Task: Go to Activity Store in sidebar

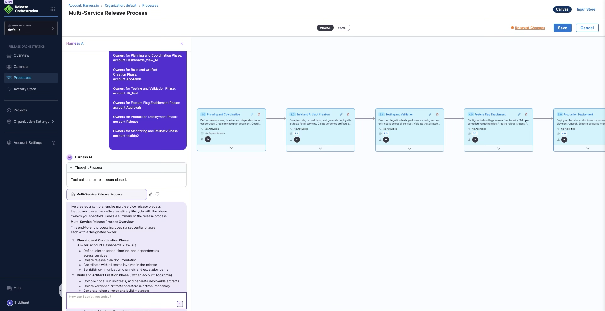Action: coord(25,89)
